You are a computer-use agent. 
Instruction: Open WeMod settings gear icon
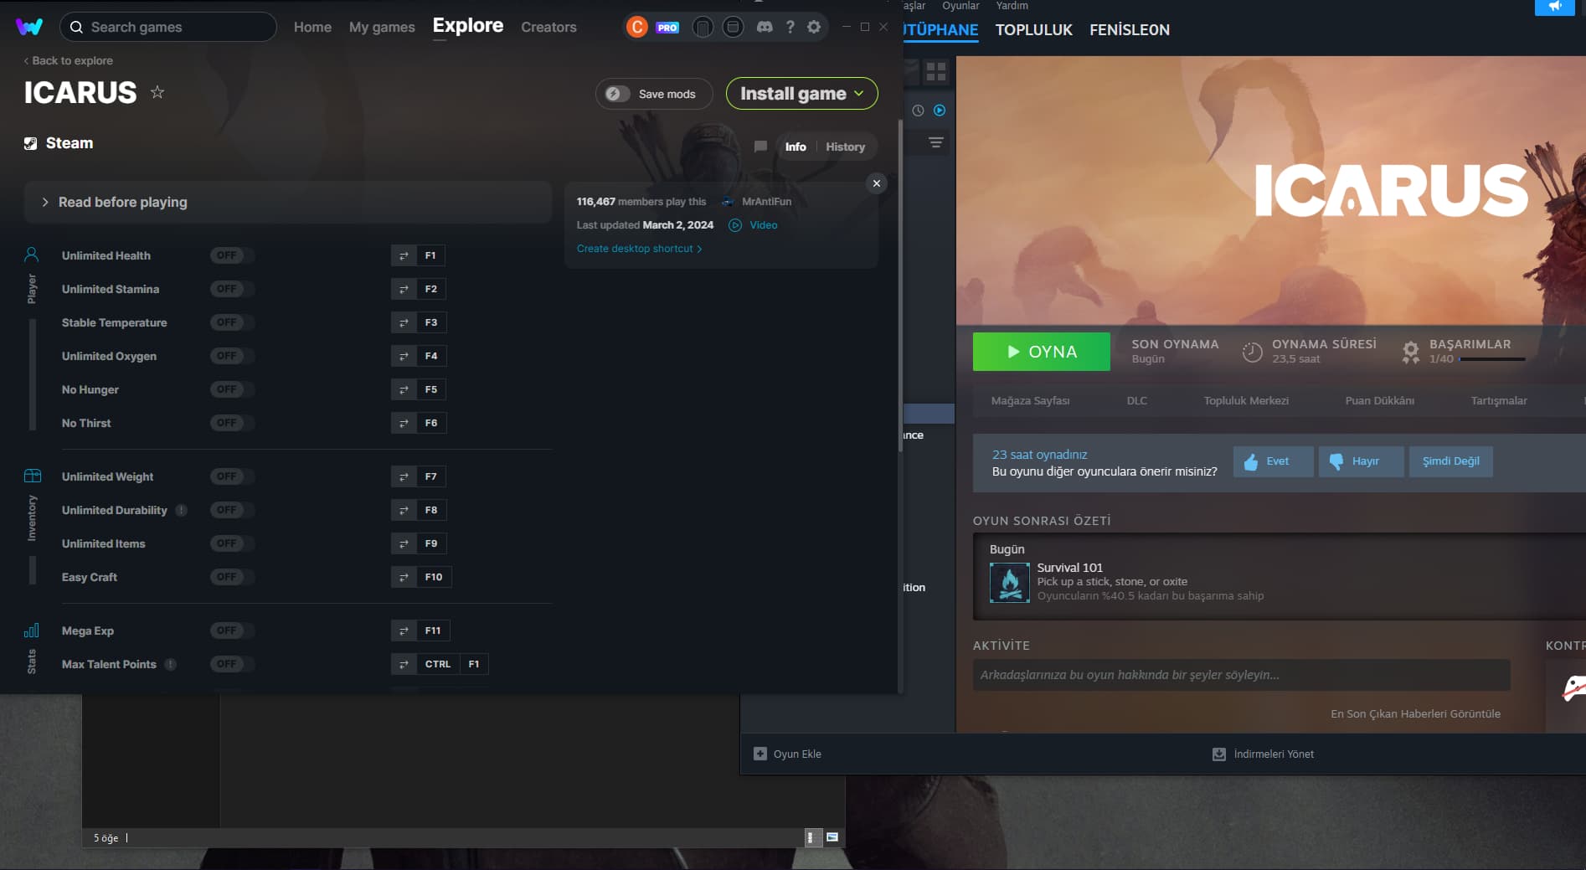[814, 27]
